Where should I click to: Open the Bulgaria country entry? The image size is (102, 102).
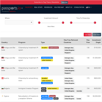(7, 88)
